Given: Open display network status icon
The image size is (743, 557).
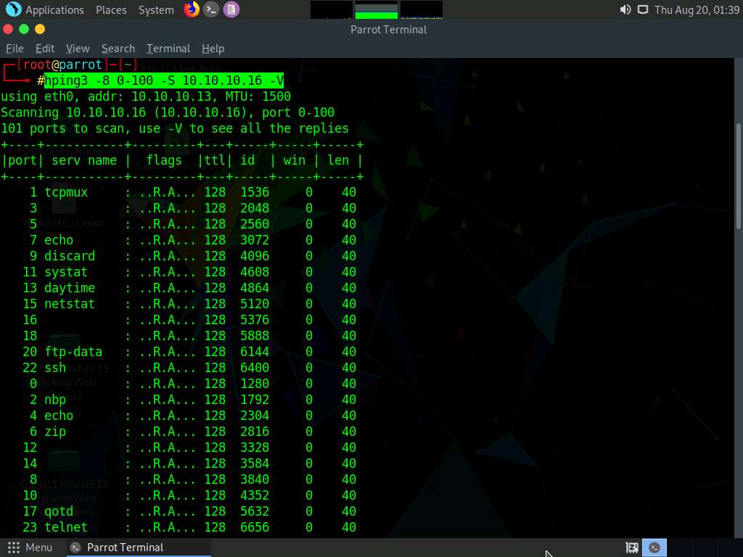Looking at the screenshot, I should coord(643,9).
